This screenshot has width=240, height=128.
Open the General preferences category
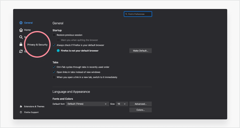[x=28, y=23]
